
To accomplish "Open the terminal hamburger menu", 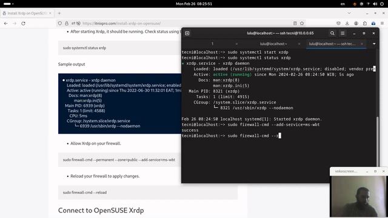I will (343, 33).
